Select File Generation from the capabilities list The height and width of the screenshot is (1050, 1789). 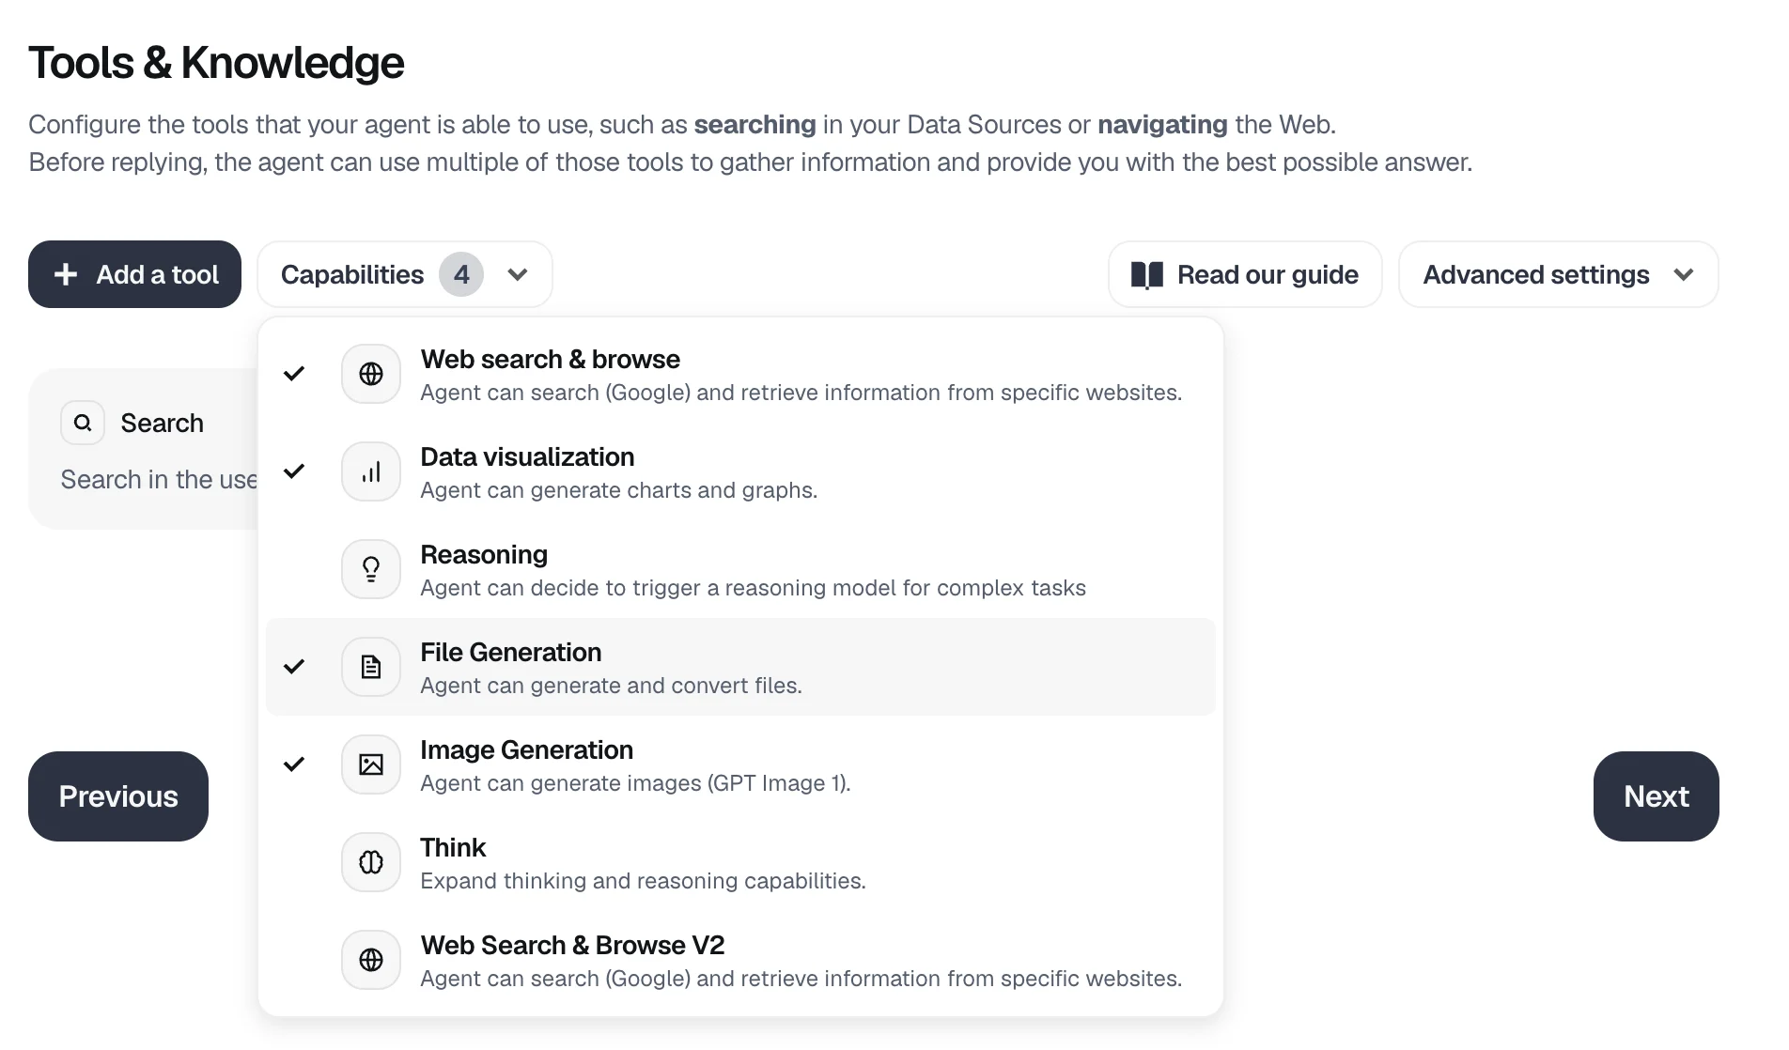(658, 666)
